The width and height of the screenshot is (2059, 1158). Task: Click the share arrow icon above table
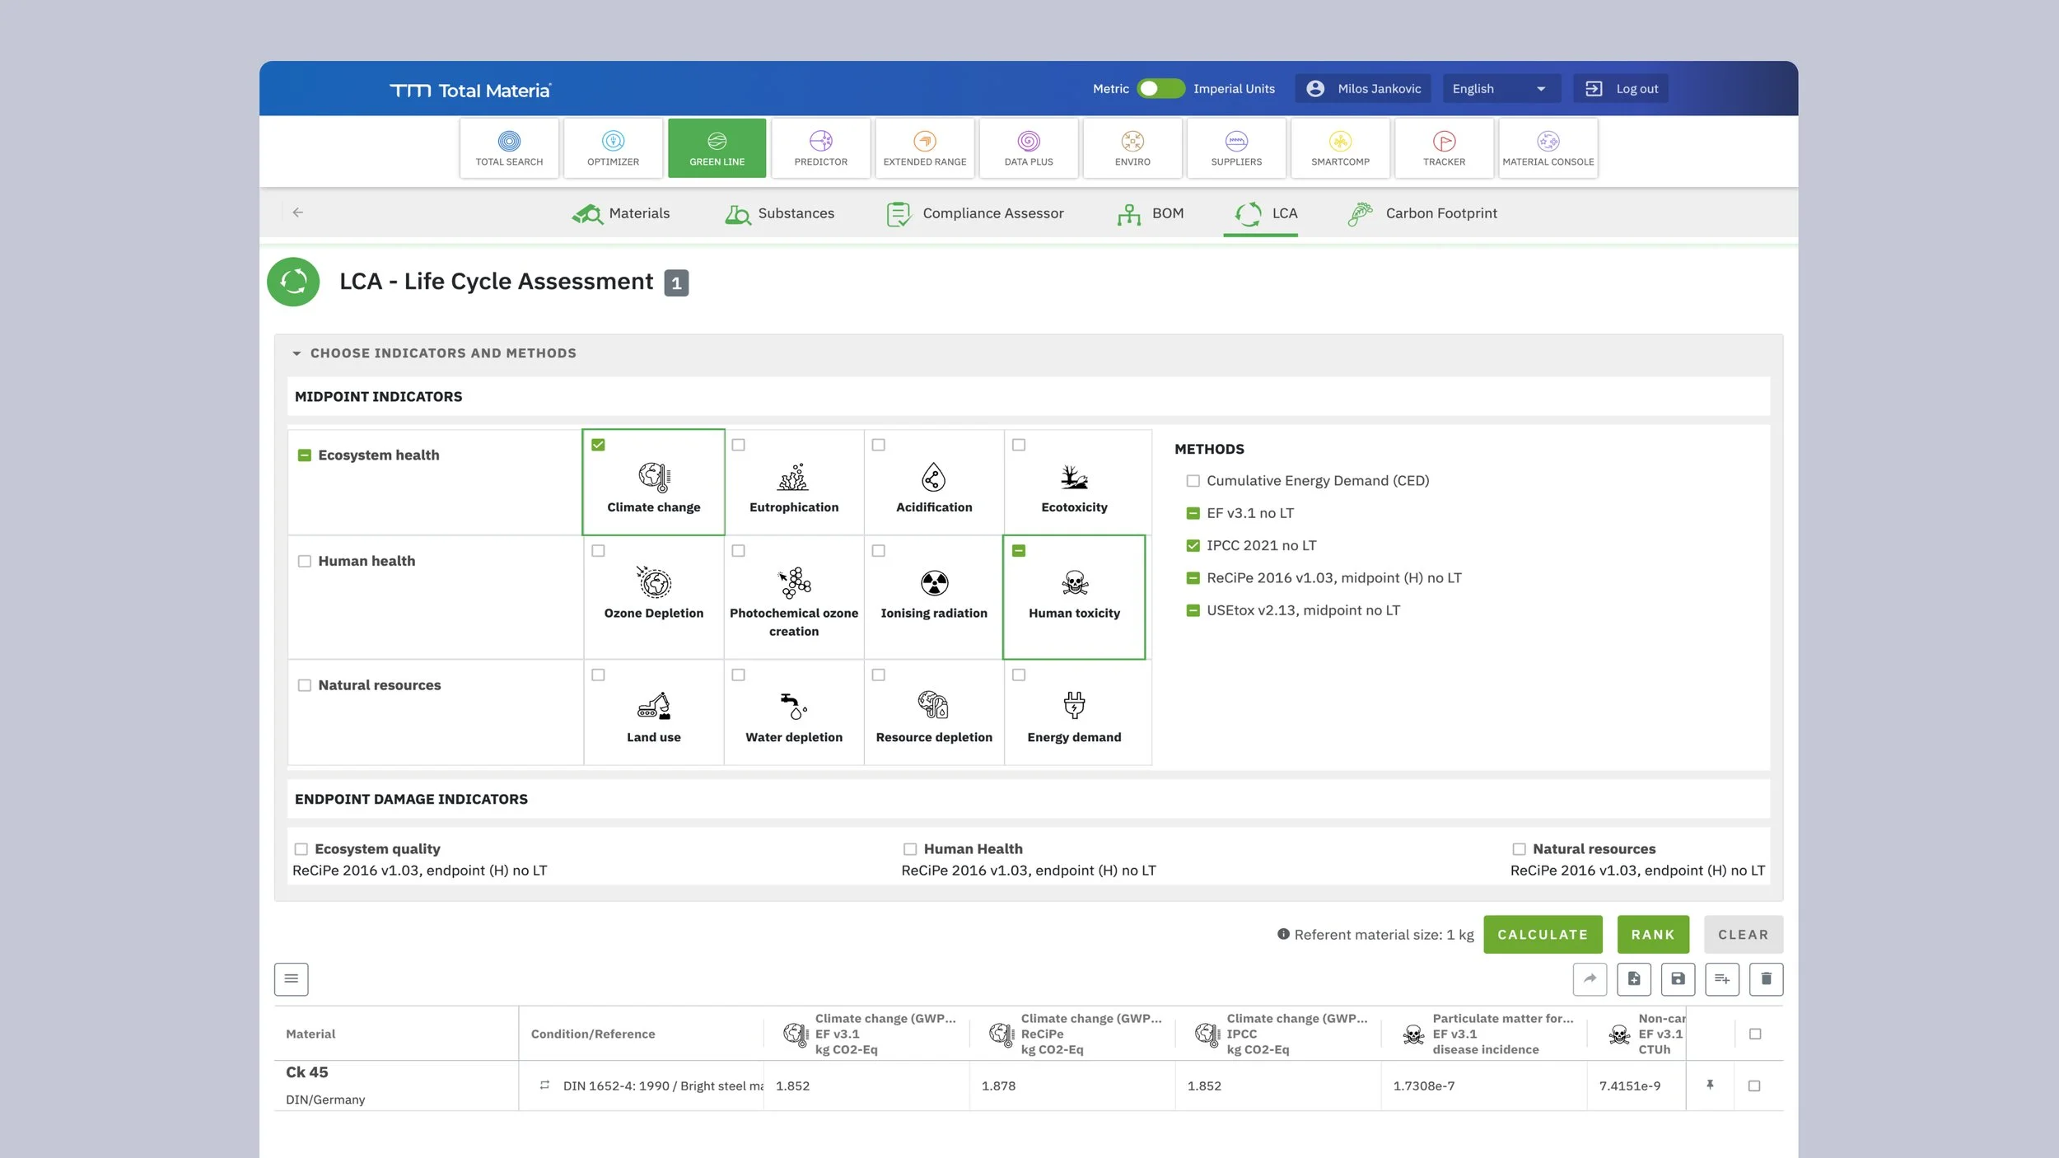click(x=1590, y=978)
